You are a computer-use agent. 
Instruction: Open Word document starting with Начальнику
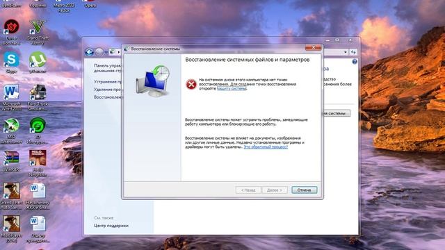click(38, 196)
